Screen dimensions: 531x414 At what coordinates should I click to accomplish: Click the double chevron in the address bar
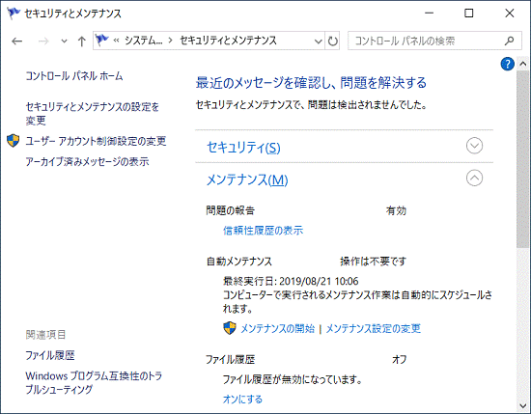coord(116,41)
